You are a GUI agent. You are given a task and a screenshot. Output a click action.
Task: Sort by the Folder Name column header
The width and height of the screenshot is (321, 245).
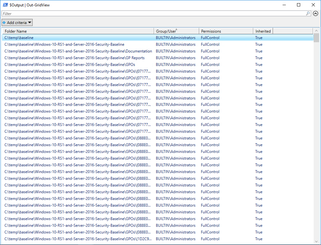(78, 31)
